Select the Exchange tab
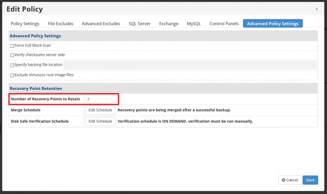Image resolution: width=327 pixels, height=194 pixels. [x=169, y=24]
